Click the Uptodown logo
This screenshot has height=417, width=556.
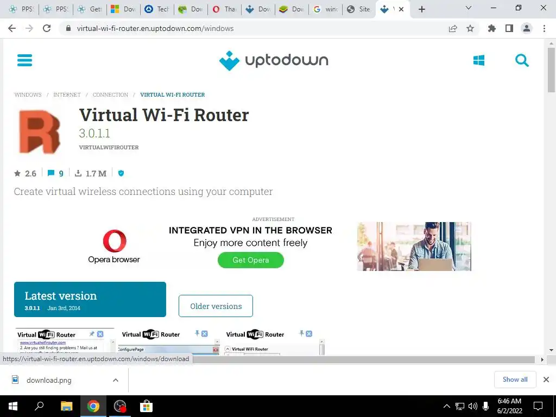pyautogui.click(x=274, y=61)
